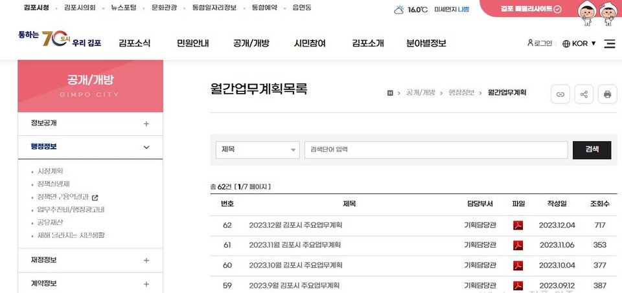Viewport: 622px width, 293px height.
Task: Expand the 계약정보 sidebar section
Action: coord(91,283)
